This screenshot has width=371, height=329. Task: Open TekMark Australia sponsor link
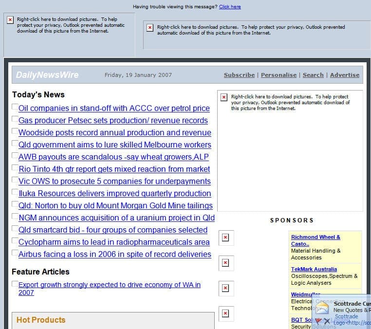(314, 269)
